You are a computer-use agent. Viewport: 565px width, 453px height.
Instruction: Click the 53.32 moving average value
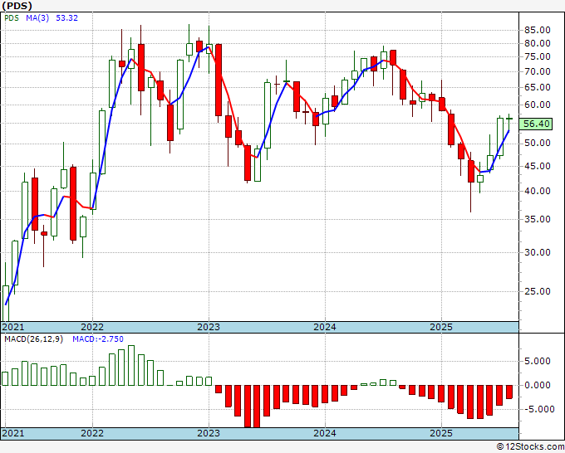click(x=66, y=18)
